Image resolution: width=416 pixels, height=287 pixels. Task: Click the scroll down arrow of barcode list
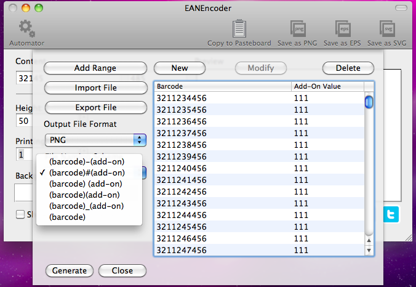[369, 251]
